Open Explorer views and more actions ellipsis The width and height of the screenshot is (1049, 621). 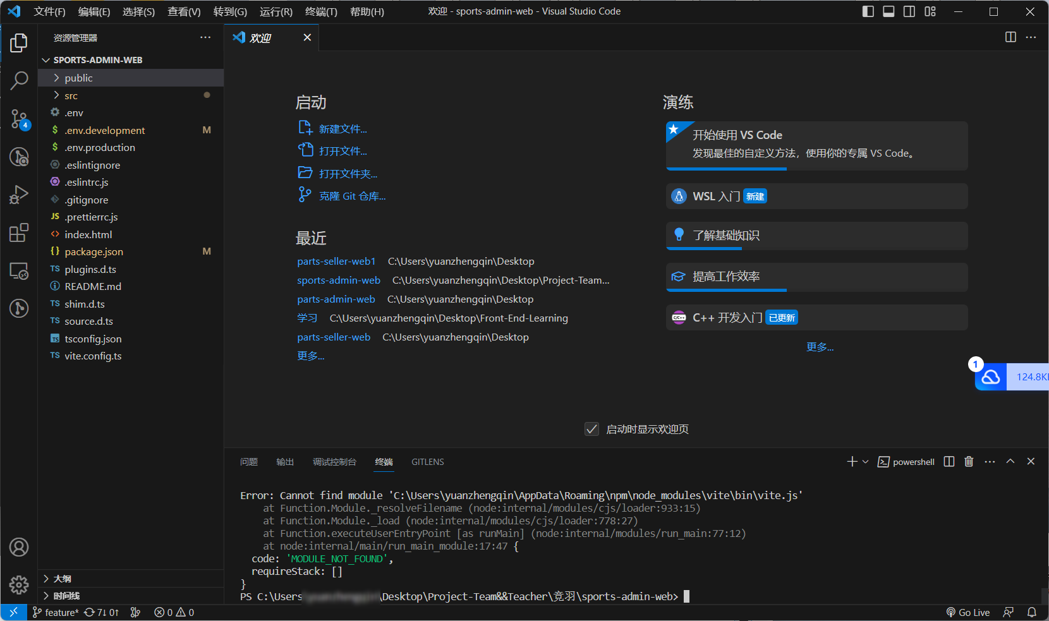(205, 37)
